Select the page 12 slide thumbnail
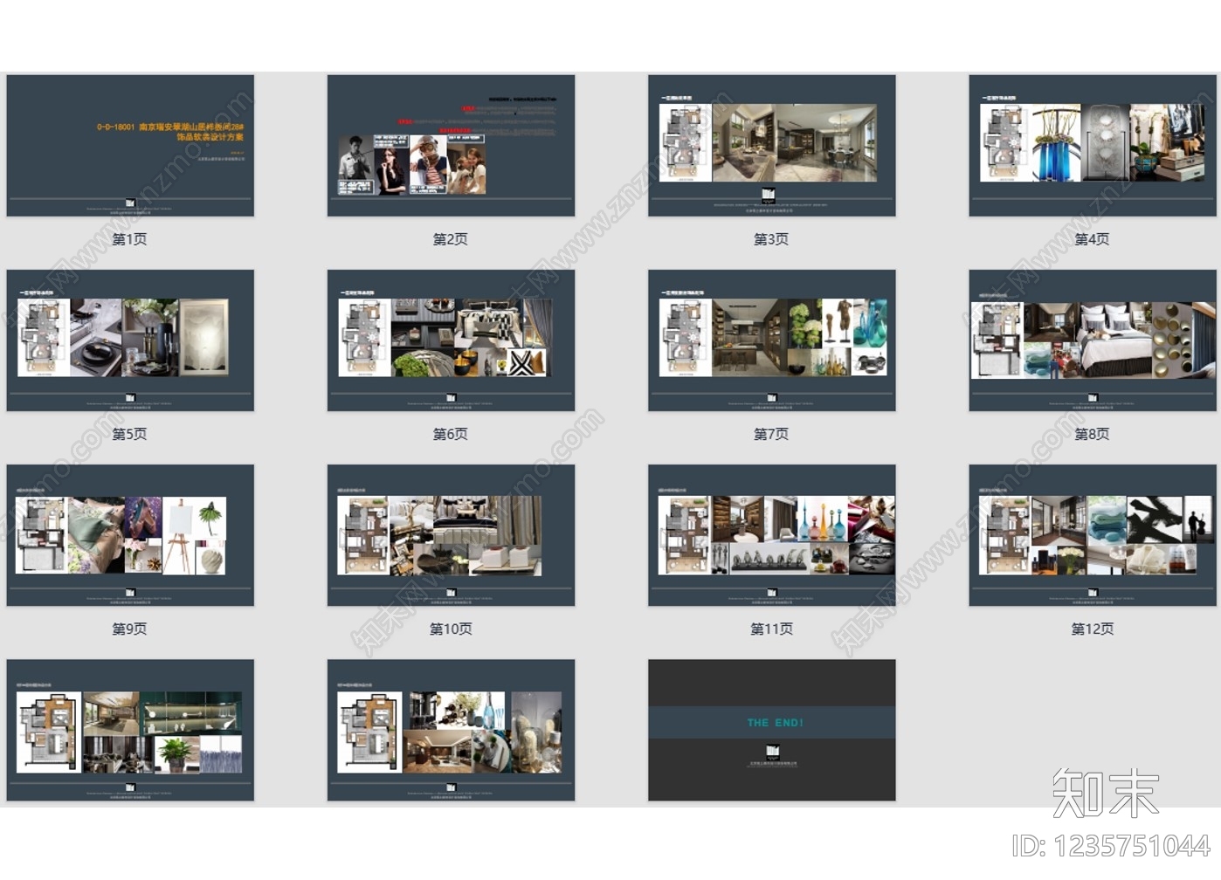This screenshot has width=1221, height=880. [1093, 535]
